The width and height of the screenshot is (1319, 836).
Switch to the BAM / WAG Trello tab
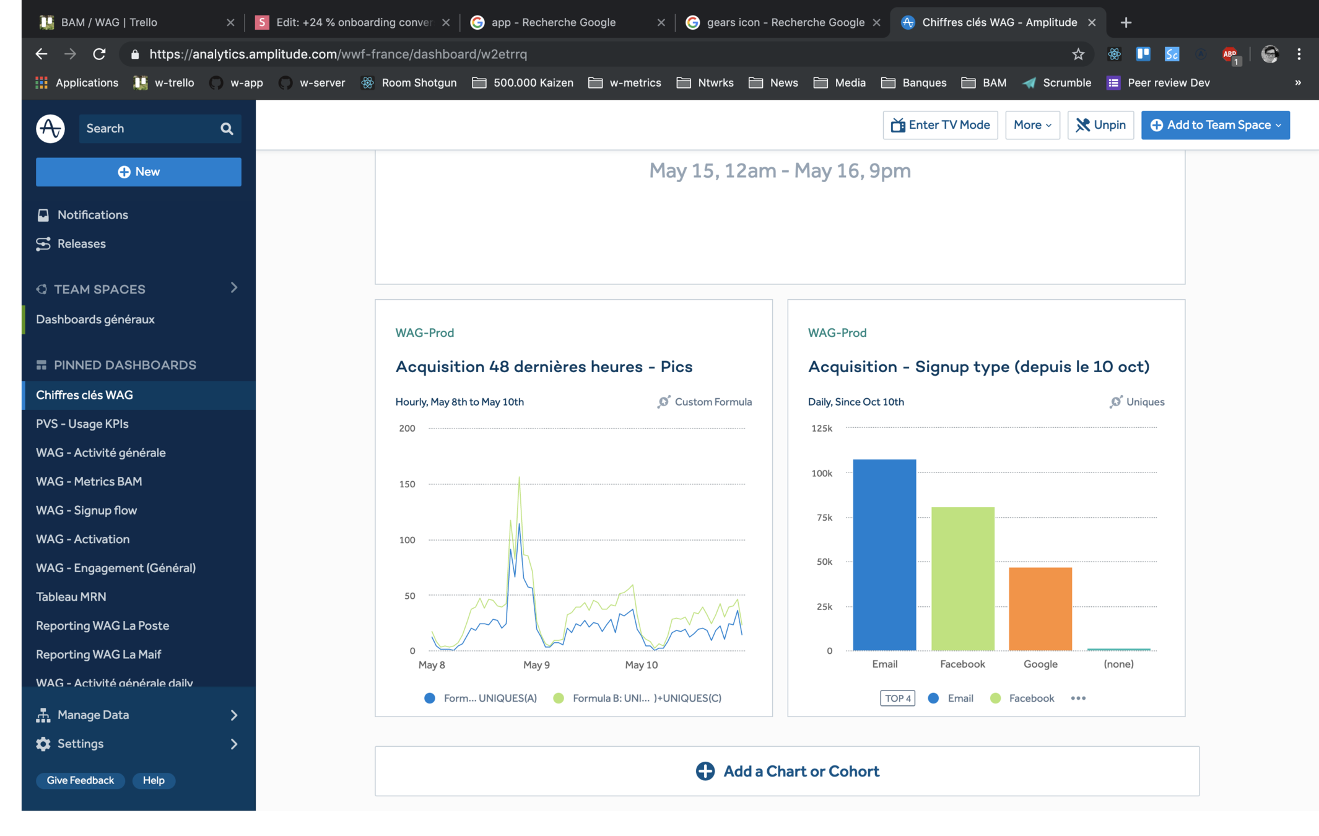pos(109,22)
